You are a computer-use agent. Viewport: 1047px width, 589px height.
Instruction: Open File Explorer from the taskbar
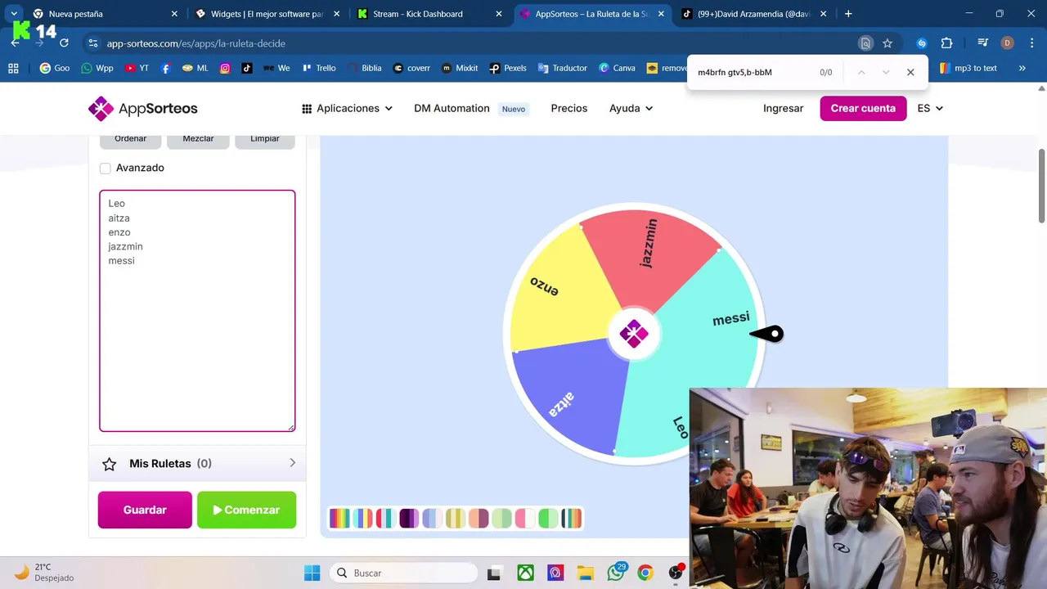[585, 573]
